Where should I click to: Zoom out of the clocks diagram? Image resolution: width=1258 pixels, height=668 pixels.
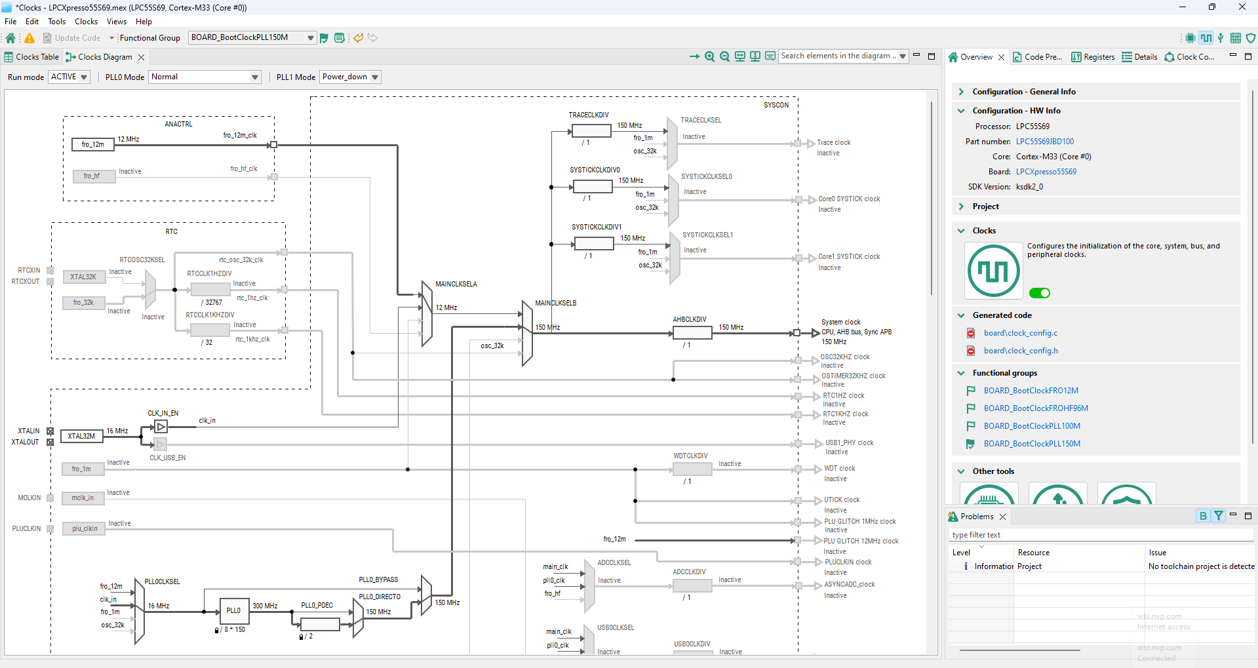724,56
